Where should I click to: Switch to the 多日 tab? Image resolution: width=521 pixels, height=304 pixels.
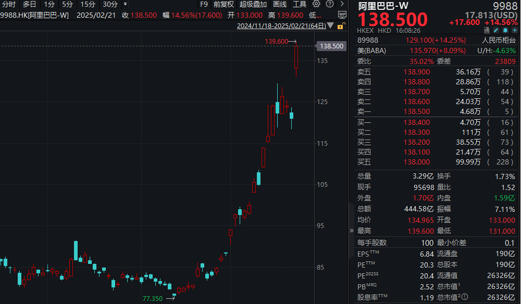point(30,4)
